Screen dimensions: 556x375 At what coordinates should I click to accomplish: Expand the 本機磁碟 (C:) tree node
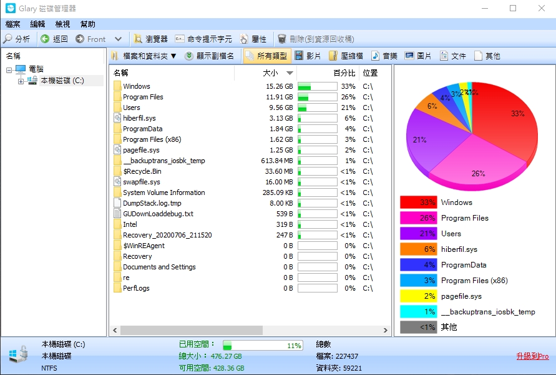click(x=21, y=81)
